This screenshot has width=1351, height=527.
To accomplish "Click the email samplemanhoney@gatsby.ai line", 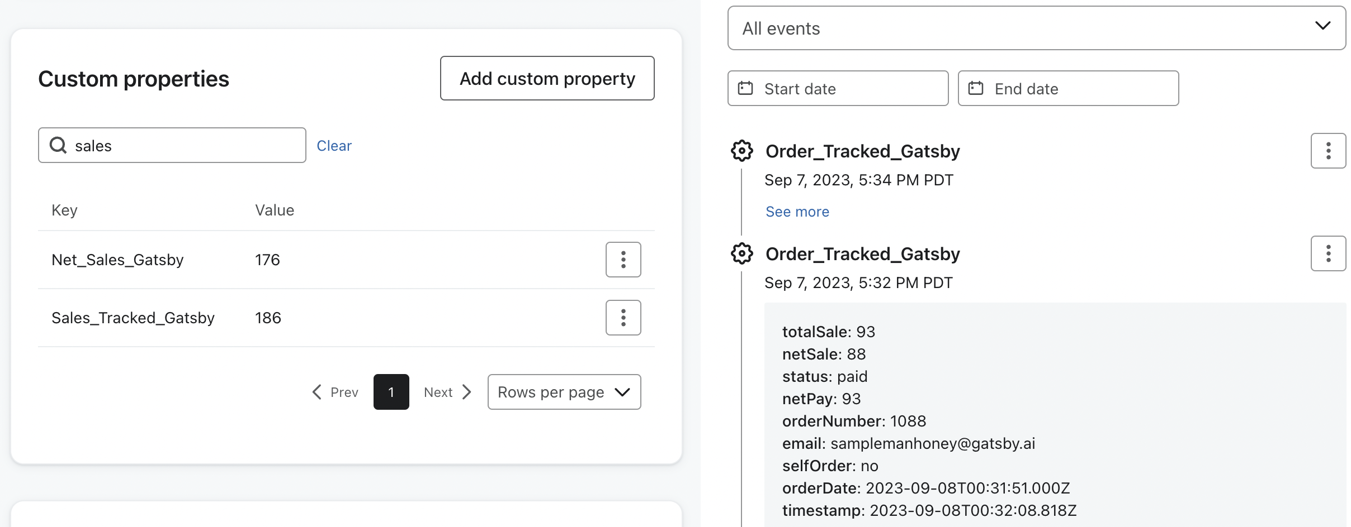I will click(909, 443).
